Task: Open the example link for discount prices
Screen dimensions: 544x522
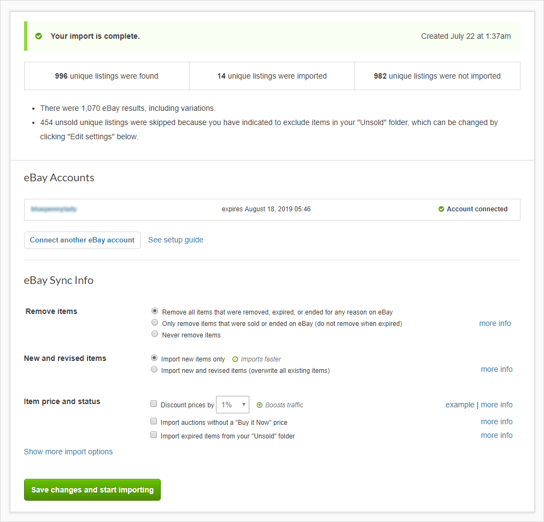Action: tap(460, 405)
